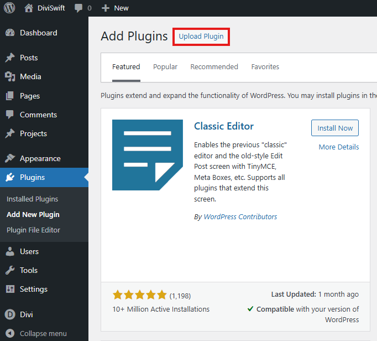Open the New content menu
The width and height of the screenshot is (377, 341).
(x=121, y=8)
